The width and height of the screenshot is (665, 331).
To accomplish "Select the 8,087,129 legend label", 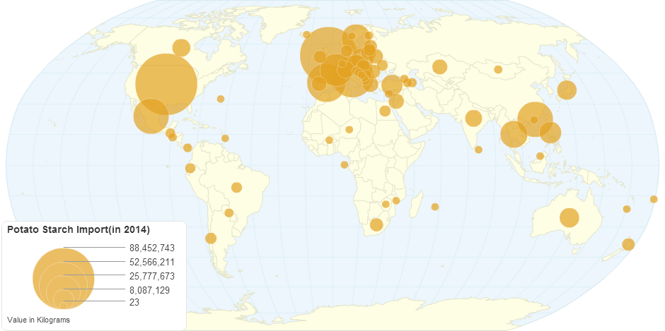I will (x=149, y=290).
